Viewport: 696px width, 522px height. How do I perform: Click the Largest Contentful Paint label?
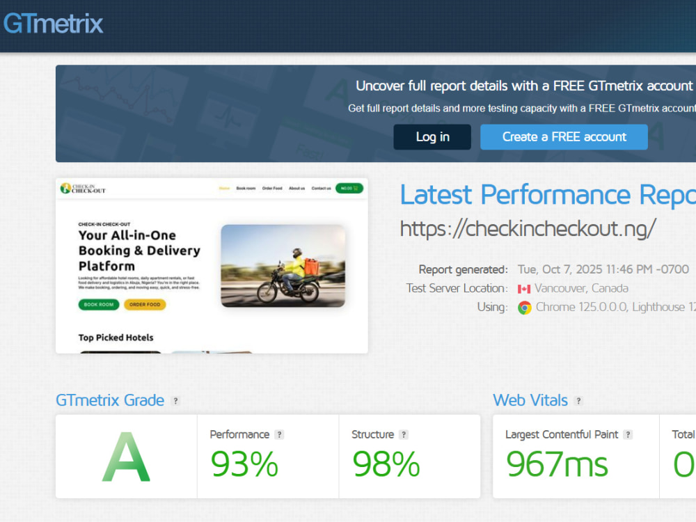[x=562, y=434]
